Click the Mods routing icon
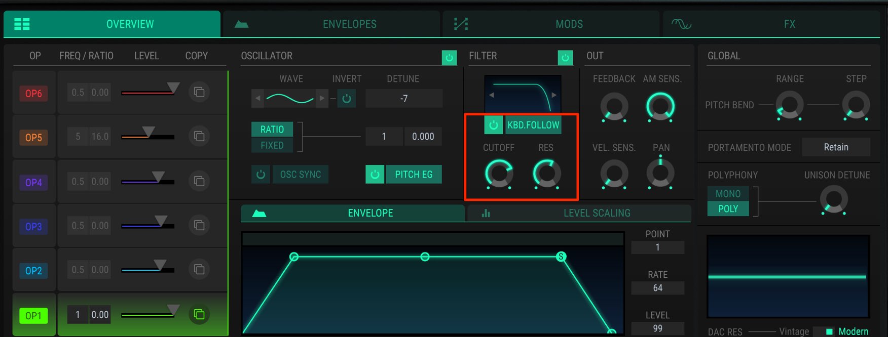The height and width of the screenshot is (337, 888). (x=461, y=24)
